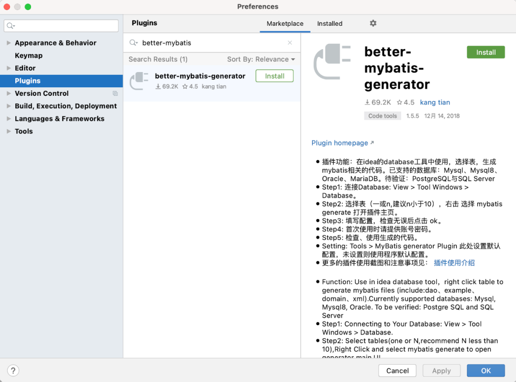Click the Step3 description line
Screen dimensions: 516x382
381,221
